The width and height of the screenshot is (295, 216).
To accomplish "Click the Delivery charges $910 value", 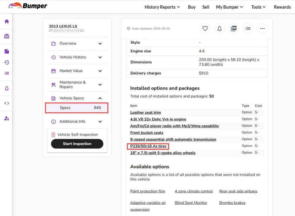I will [204, 73].
